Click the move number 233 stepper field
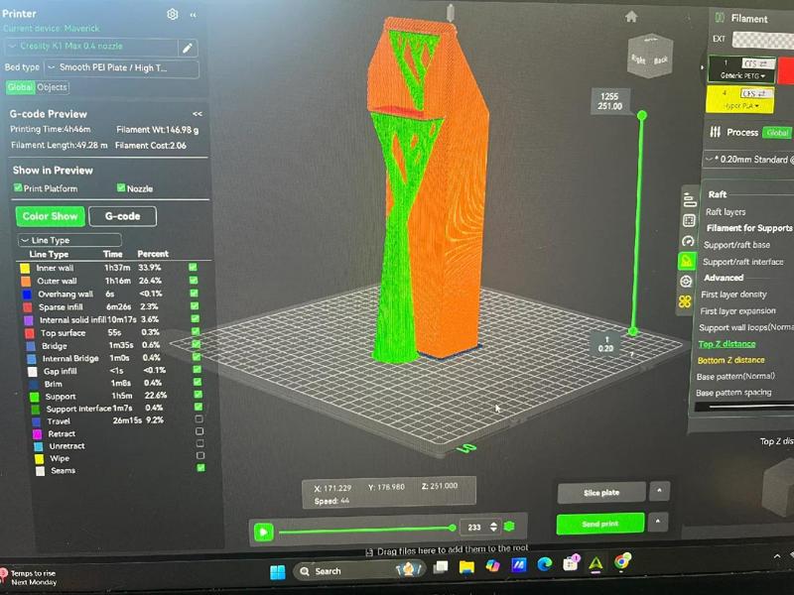The width and height of the screenshot is (794, 595). pyautogui.click(x=480, y=528)
